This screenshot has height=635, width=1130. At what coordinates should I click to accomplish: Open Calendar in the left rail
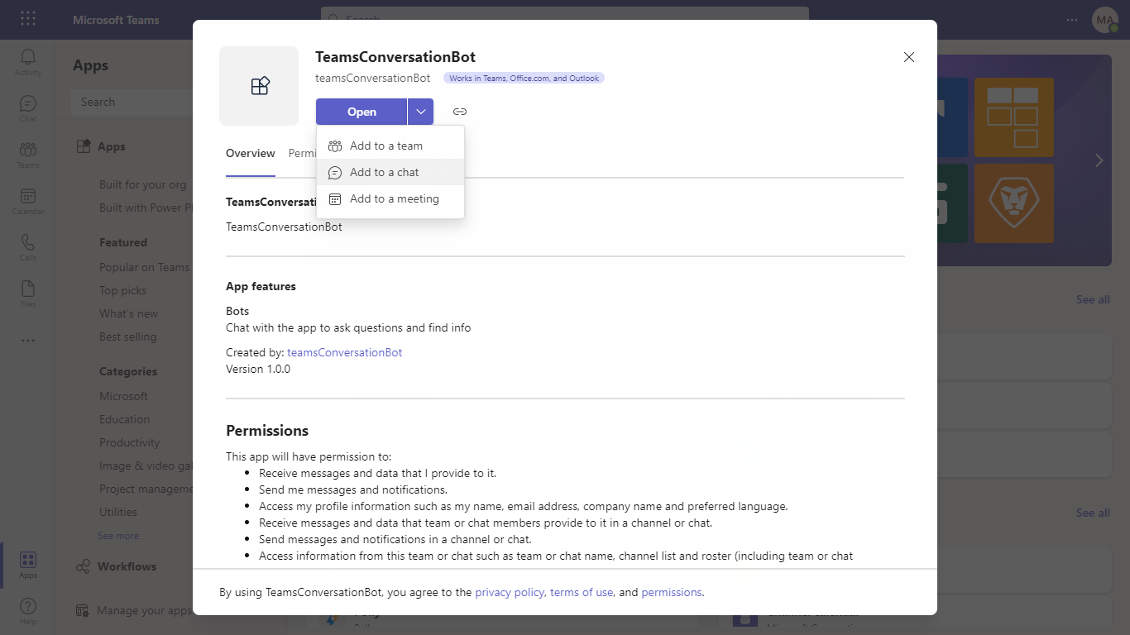[28, 201]
